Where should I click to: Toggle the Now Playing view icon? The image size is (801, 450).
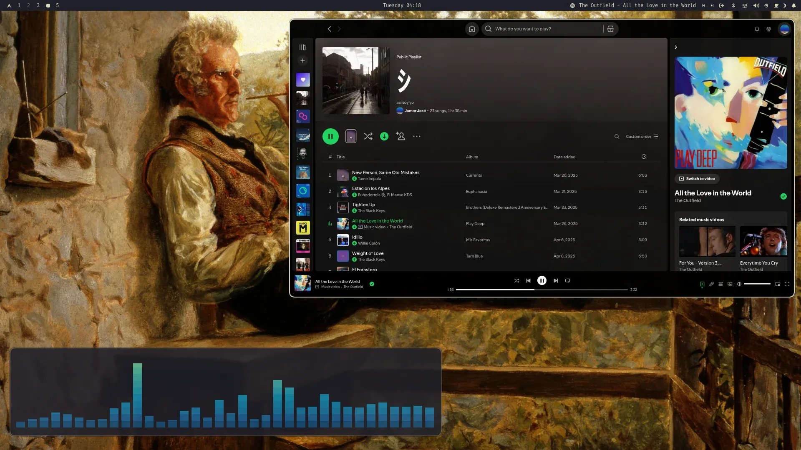point(702,284)
